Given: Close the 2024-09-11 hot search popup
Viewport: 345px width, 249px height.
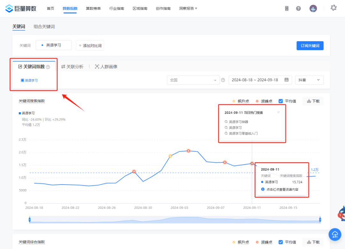Looking at the screenshot, I should [278, 112].
